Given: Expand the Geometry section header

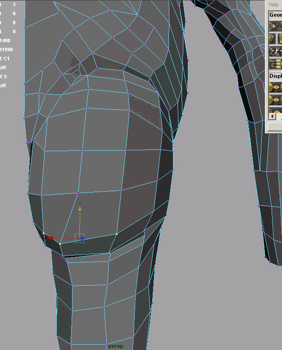Looking at the screenshot, I should click(275, 15).
